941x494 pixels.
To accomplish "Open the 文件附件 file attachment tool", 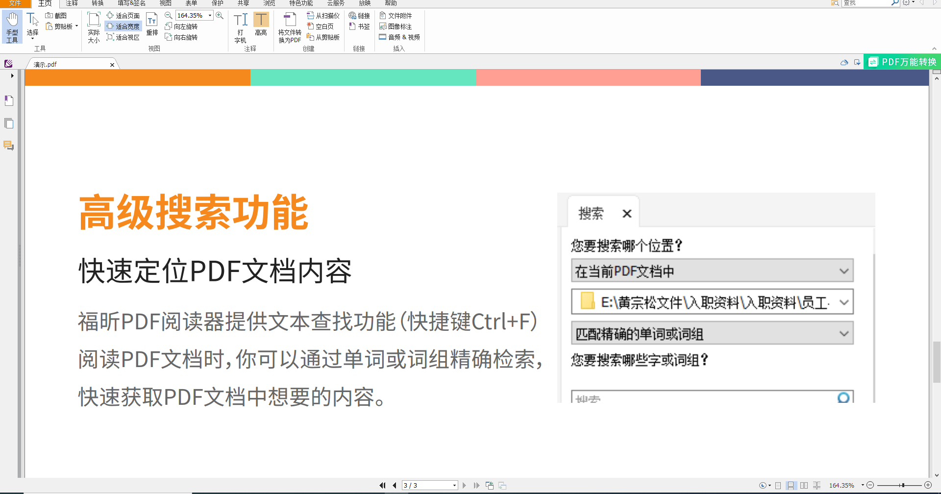I will tap(396, 15).
